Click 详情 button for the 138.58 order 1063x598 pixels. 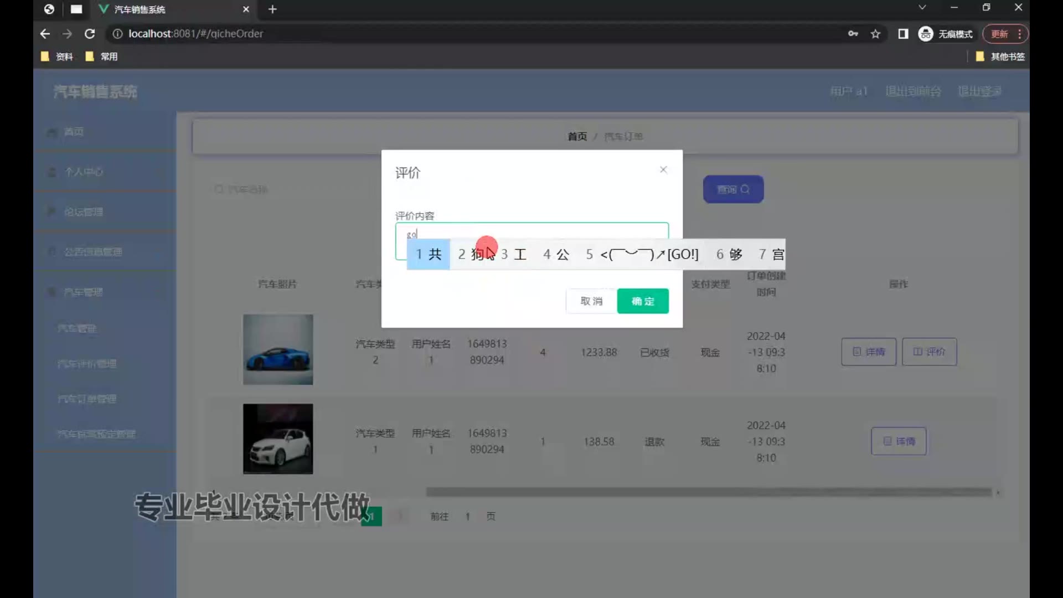coord(899,441)
